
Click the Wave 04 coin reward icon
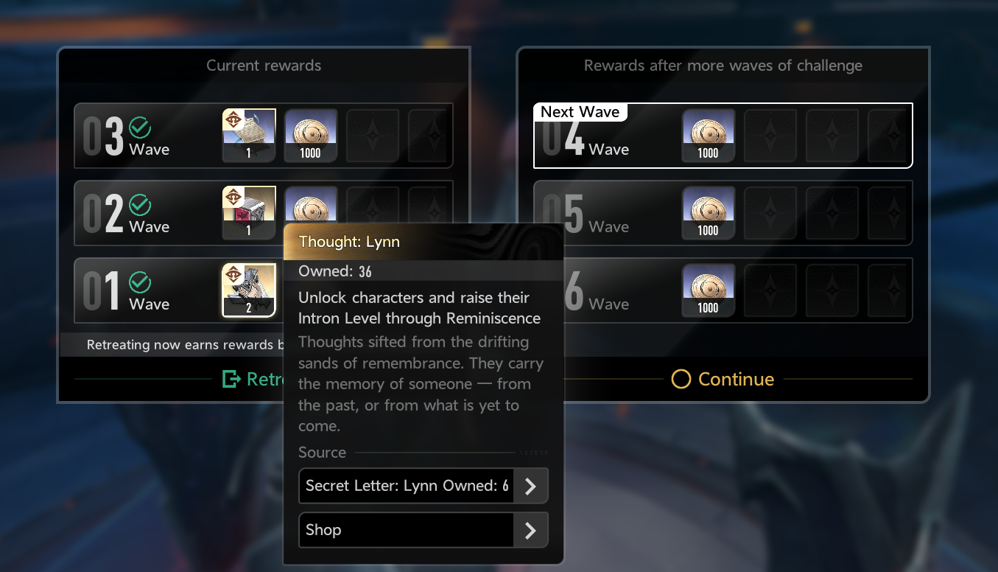[x=709, y=136]
